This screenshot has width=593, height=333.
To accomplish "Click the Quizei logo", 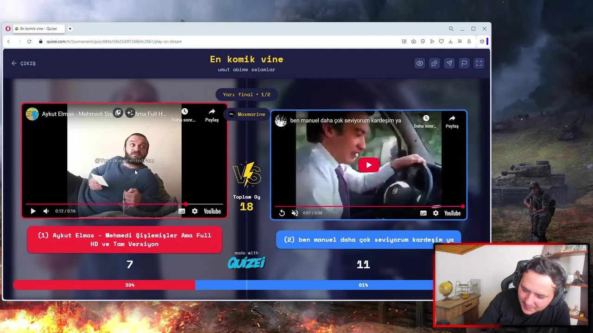I will [246, 263].
